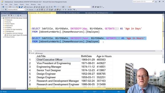The width and height of the screenshot is (165, 93).
Task: Open the Edit menu
Action: coord(6,4)
